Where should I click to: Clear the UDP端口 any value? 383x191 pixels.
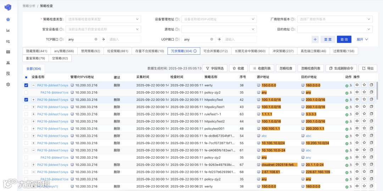click(211, 39)
